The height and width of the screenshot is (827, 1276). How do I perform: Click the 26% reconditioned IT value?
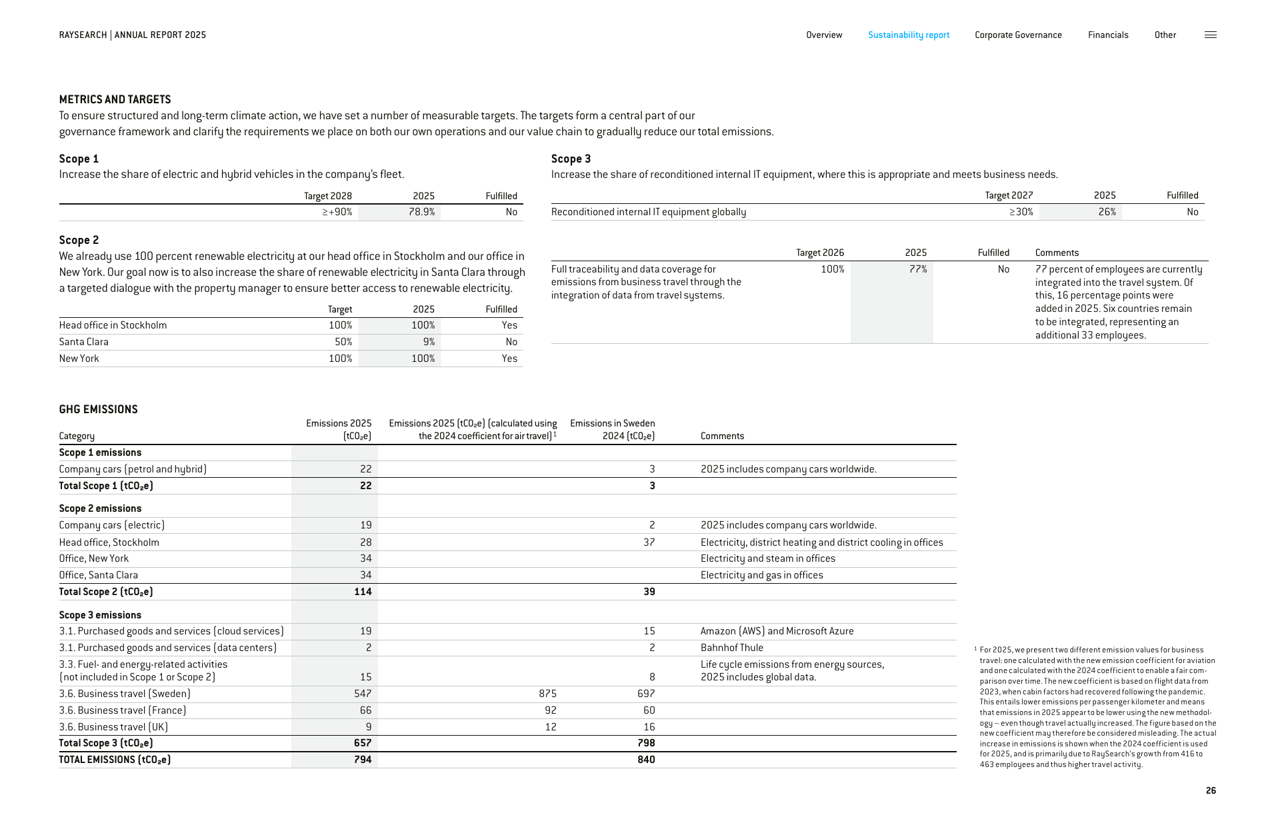coord(1107,212)
